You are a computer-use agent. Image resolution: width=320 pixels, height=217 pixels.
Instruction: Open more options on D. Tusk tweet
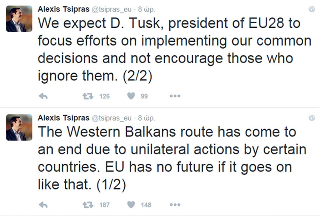pyautogui.click(x=175, y=96)
